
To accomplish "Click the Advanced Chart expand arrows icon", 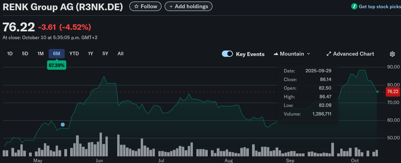I will pyautogui.click(x=329, y=54).
